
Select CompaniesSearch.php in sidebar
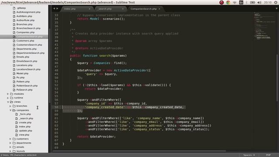[x=29, y=37]
